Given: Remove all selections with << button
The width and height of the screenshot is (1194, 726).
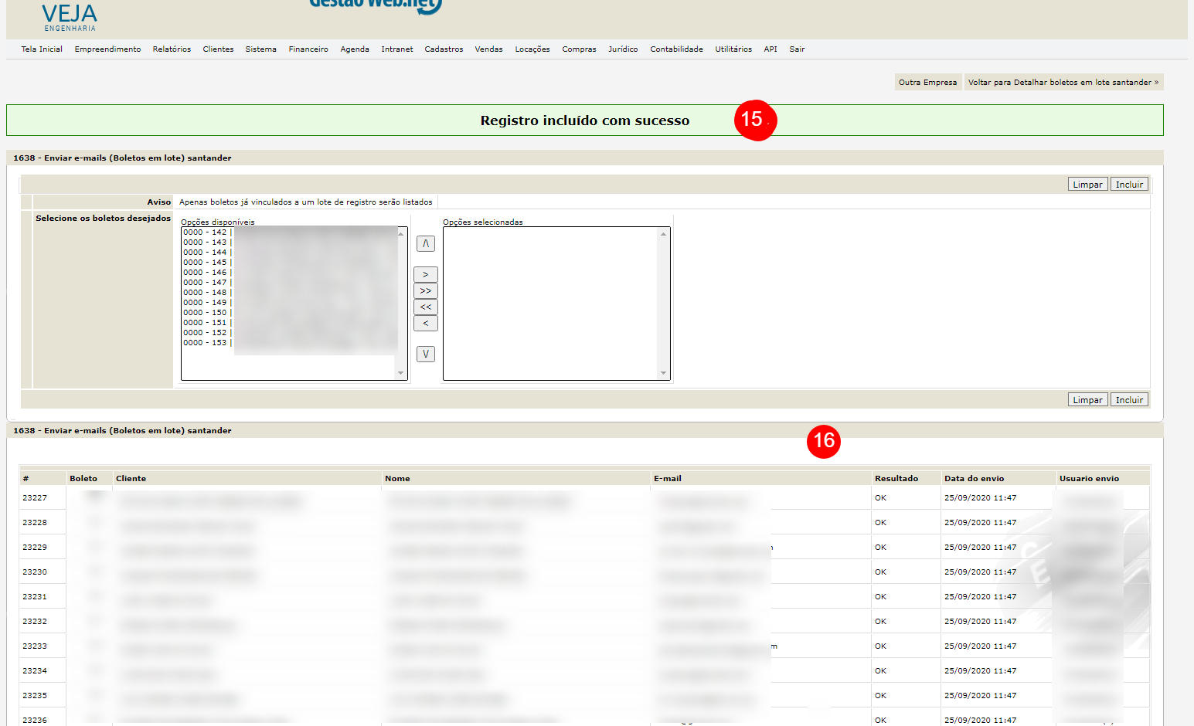Looking at the screenshot, I should [x=425, y=307].
